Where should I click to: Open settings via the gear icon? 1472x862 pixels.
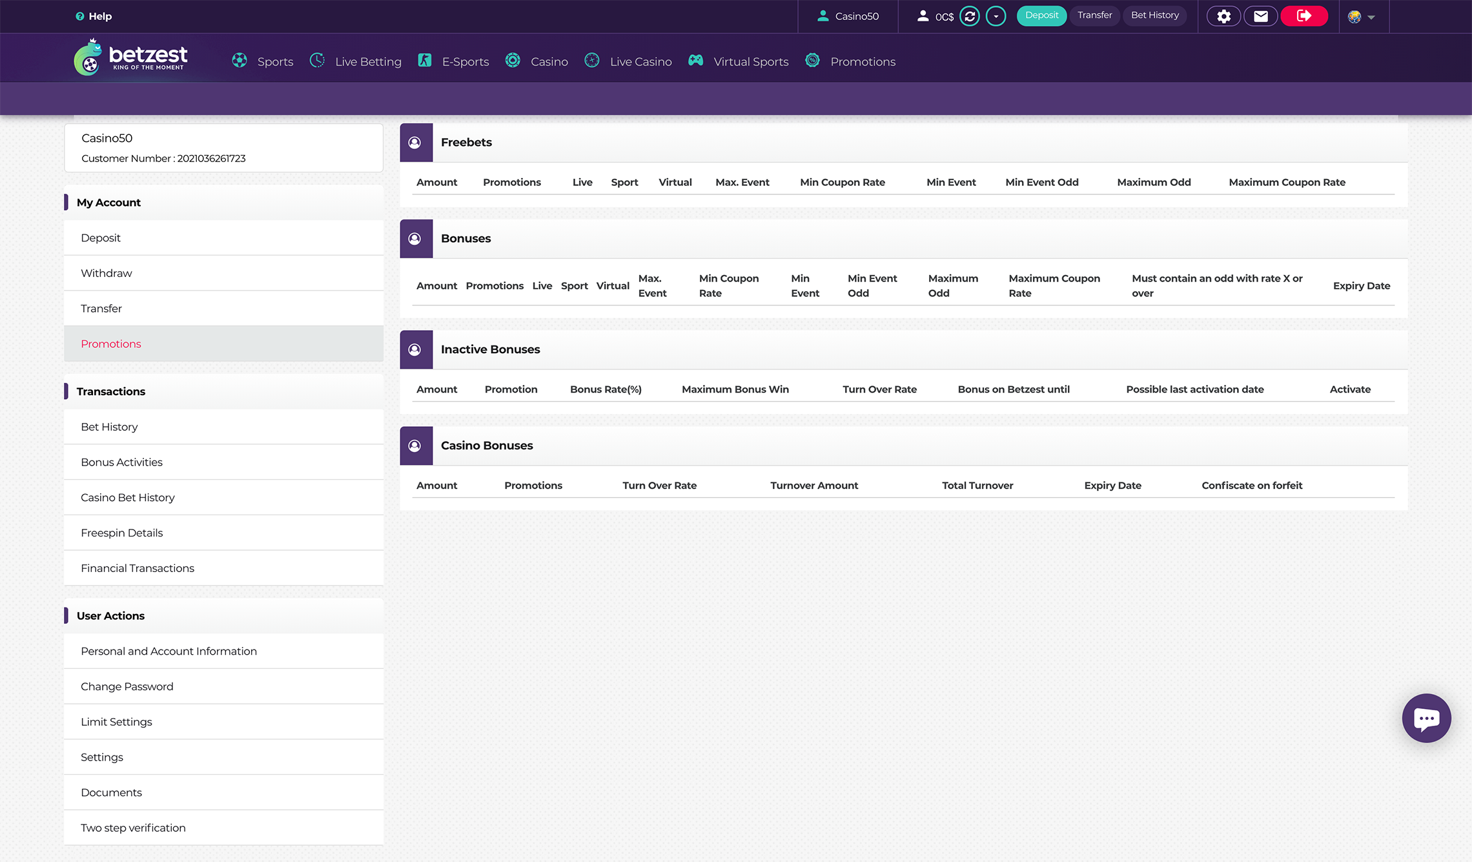point(1223,16)
